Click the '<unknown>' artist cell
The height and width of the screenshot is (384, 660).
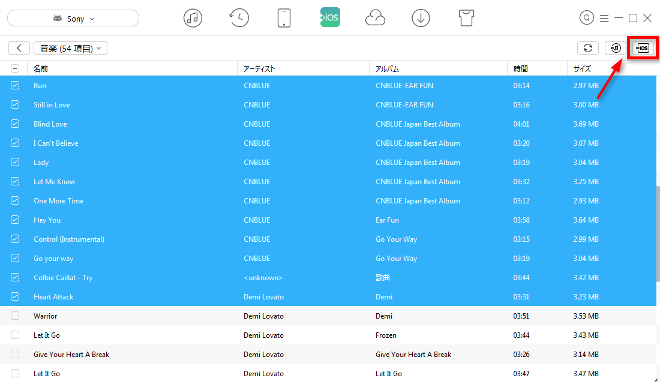tap(263, 278)
